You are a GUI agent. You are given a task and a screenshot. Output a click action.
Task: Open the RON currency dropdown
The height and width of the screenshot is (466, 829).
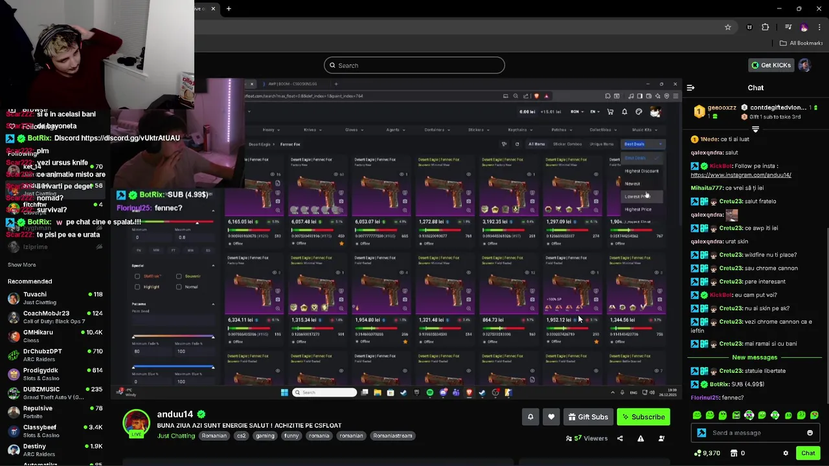pyautogui.click(x=576, y=112)
